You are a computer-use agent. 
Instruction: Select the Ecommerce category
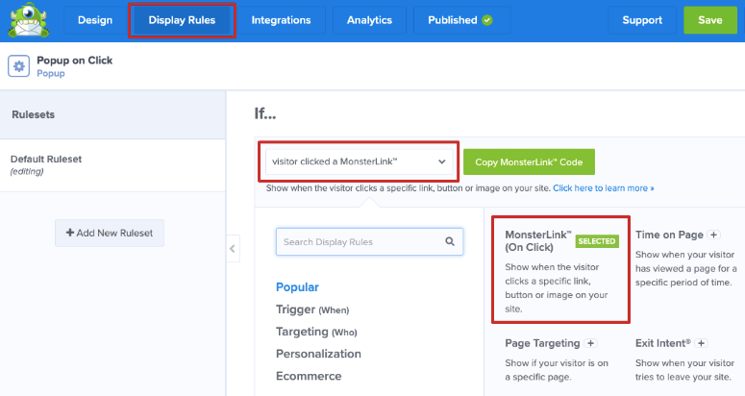[x=309, y=376]
